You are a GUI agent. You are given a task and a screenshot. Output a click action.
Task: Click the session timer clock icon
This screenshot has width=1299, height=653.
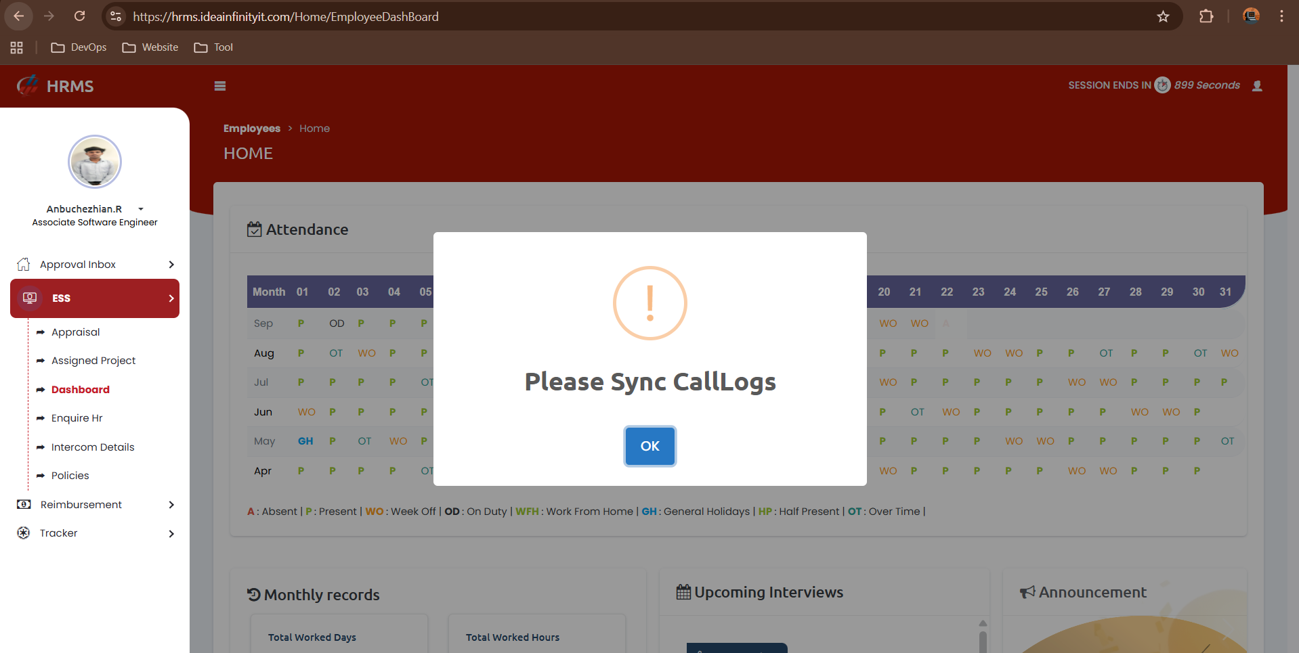click(1162, 85)
